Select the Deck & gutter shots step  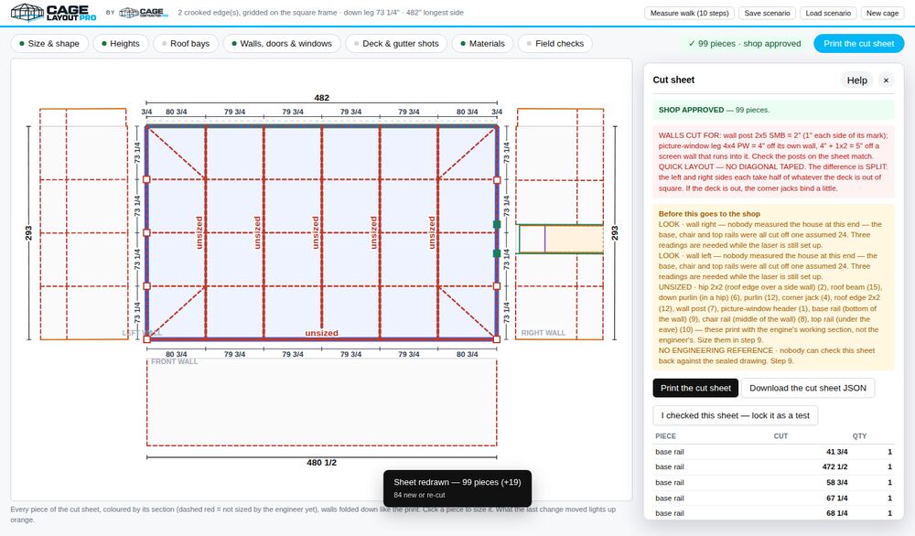point(395,43)
